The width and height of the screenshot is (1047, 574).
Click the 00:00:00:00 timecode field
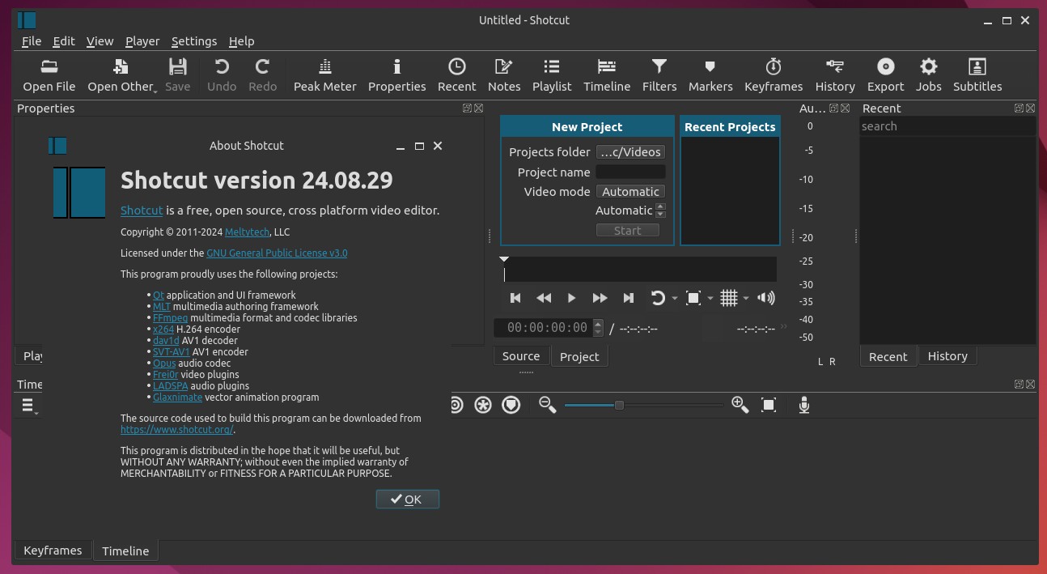[547, 328]
